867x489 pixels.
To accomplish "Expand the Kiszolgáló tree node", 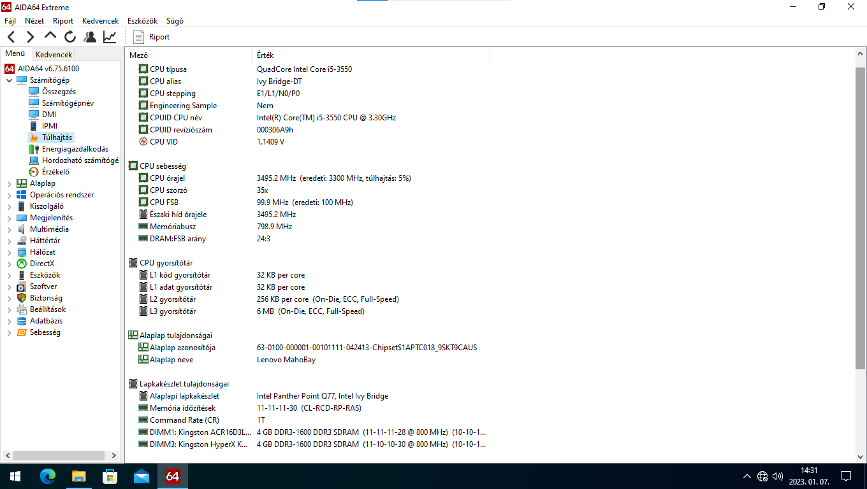I will tap(9, 206).
